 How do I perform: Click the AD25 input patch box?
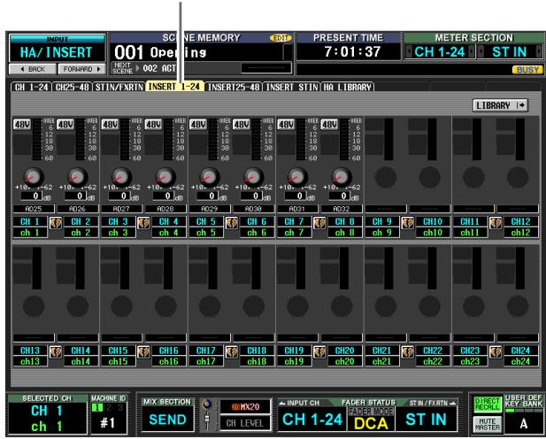34,209
